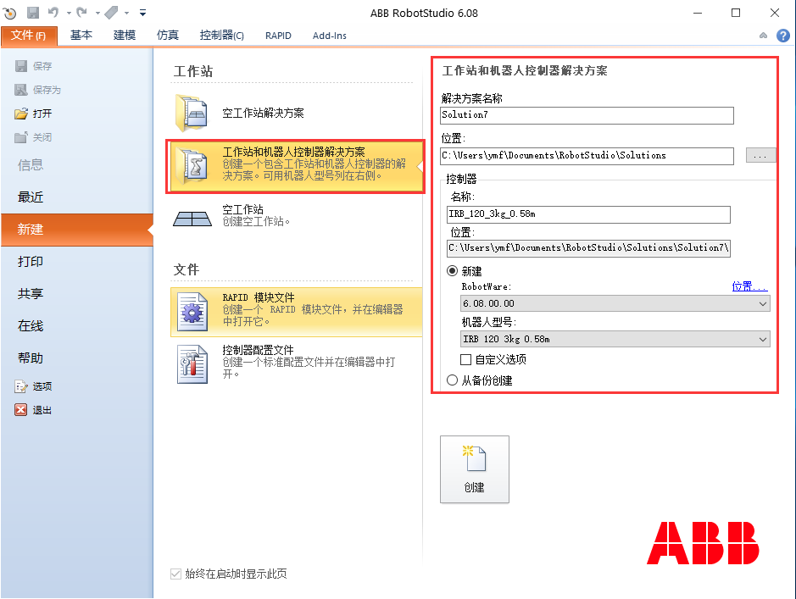Image resolution: width=796 pixels, height=599 pixels.
Task: Click the red 退出 exit icon
Action: (21, 410)
